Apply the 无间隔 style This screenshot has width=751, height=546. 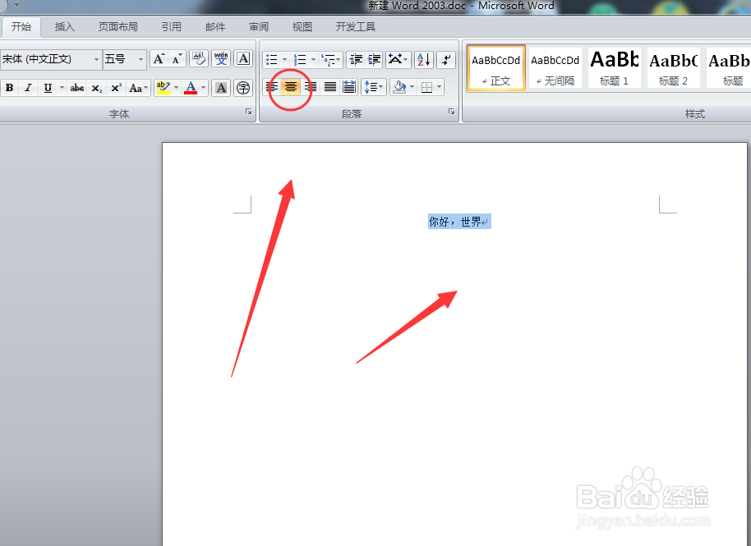click(x=555, y=68)
